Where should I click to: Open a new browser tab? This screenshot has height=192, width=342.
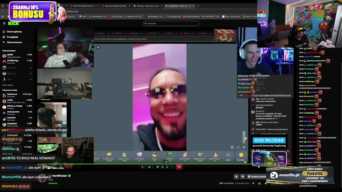tap(198, 6)
